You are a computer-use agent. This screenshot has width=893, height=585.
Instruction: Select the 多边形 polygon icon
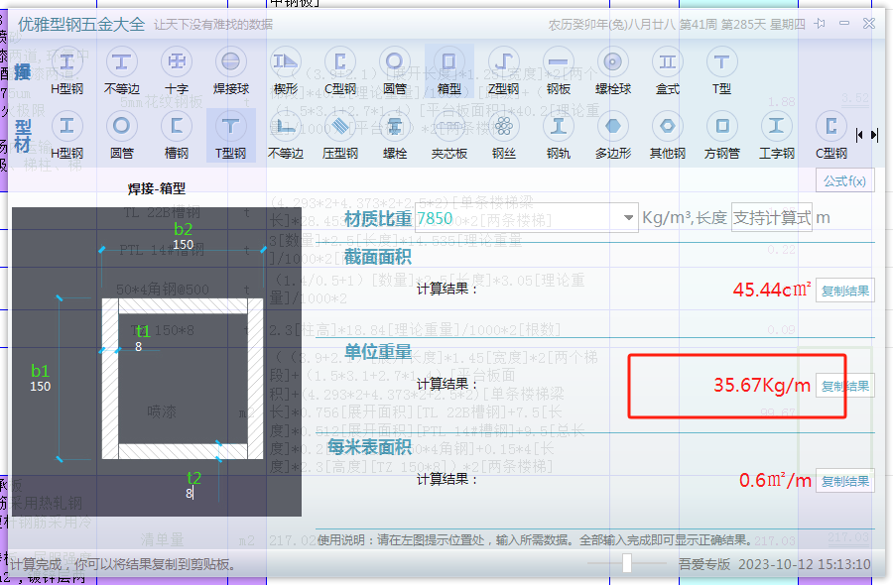(613, 136)
